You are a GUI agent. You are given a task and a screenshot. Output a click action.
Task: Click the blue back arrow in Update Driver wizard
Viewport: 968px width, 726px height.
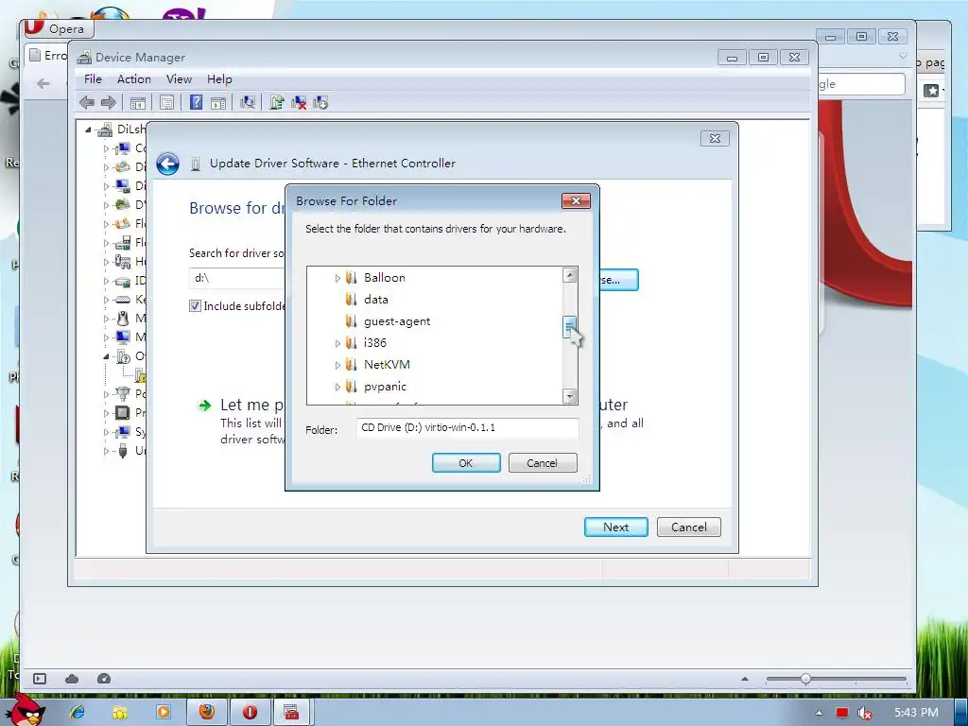pos(167,164)
